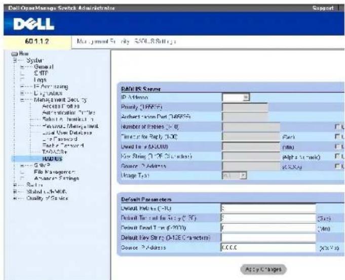This screenshot has height=280, width=345.
Task: Open Authentication Profiles page
Action: click(x=69, y=113)
